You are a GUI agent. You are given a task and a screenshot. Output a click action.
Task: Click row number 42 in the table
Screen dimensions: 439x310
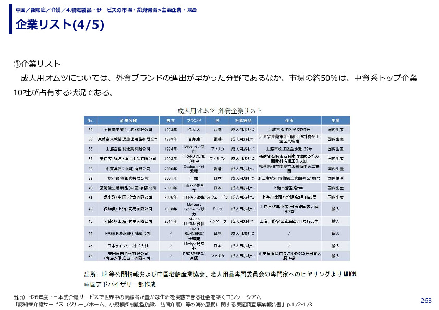click(90, 209)
